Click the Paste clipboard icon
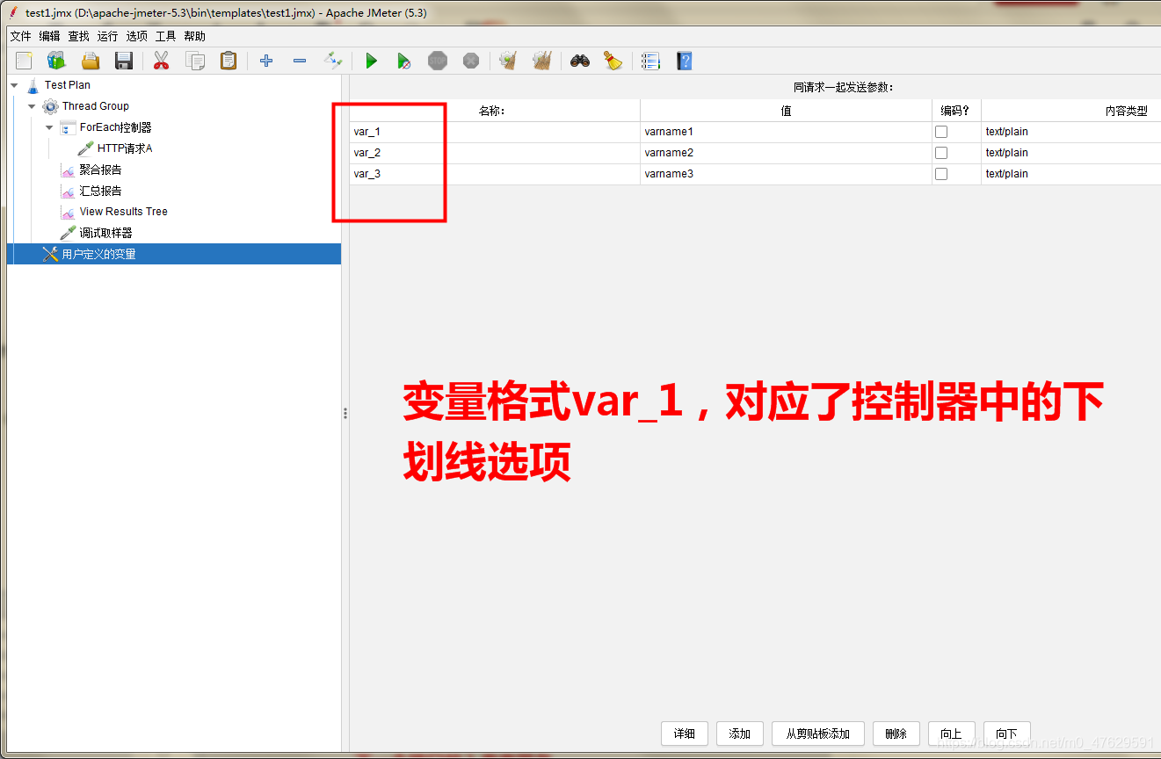 tap(229, 61)
